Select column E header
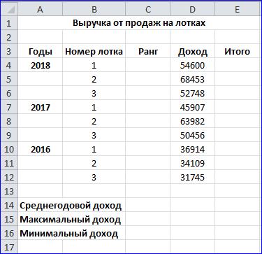This screenshot has width=262, height=254. (x=237, y=9)
